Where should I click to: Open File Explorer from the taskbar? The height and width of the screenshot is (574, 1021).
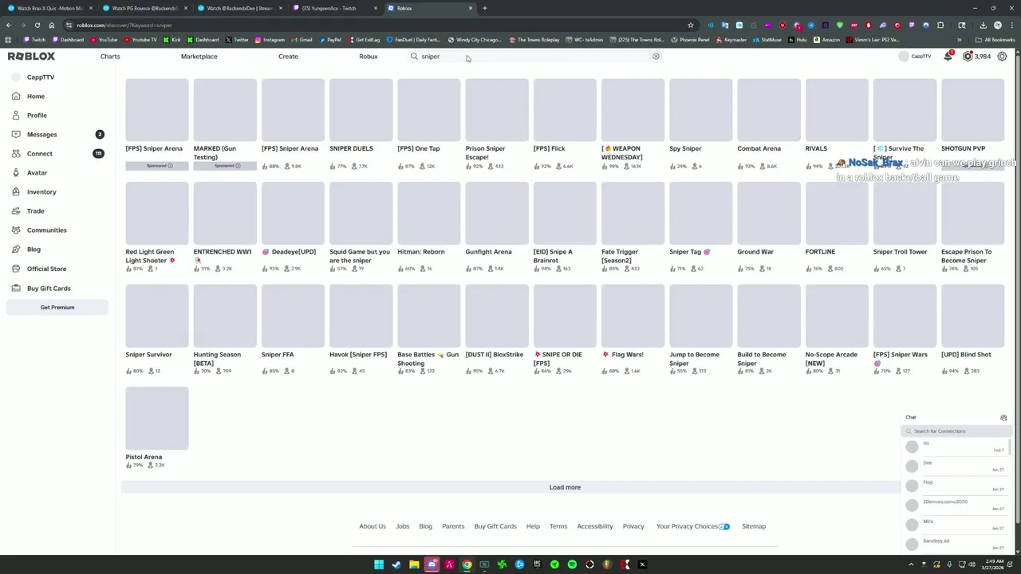(414, 564)
